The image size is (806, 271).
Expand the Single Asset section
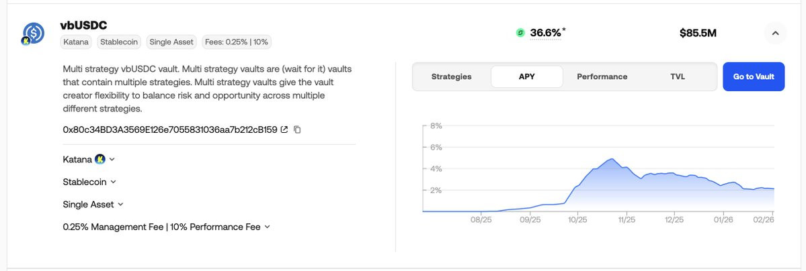[120, 205]
